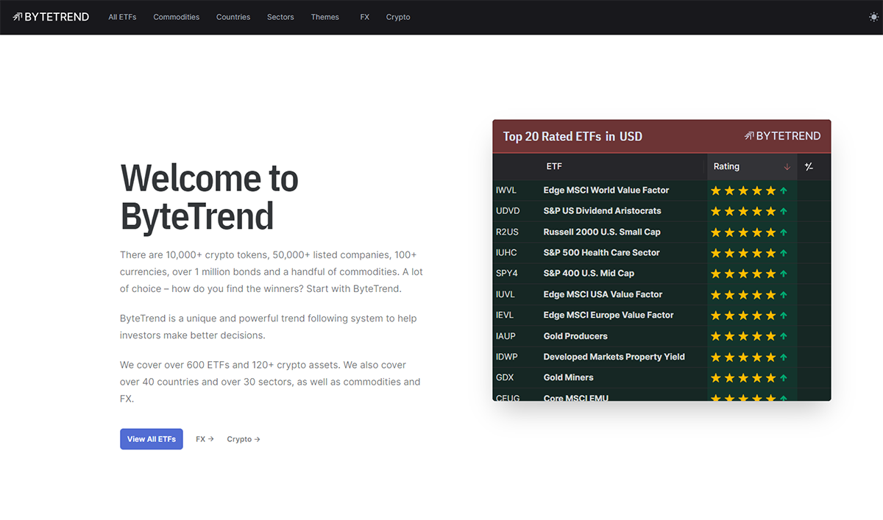Click the green up arrow for IDWP
Screen dimensions: 883x520
click(784, 357)
